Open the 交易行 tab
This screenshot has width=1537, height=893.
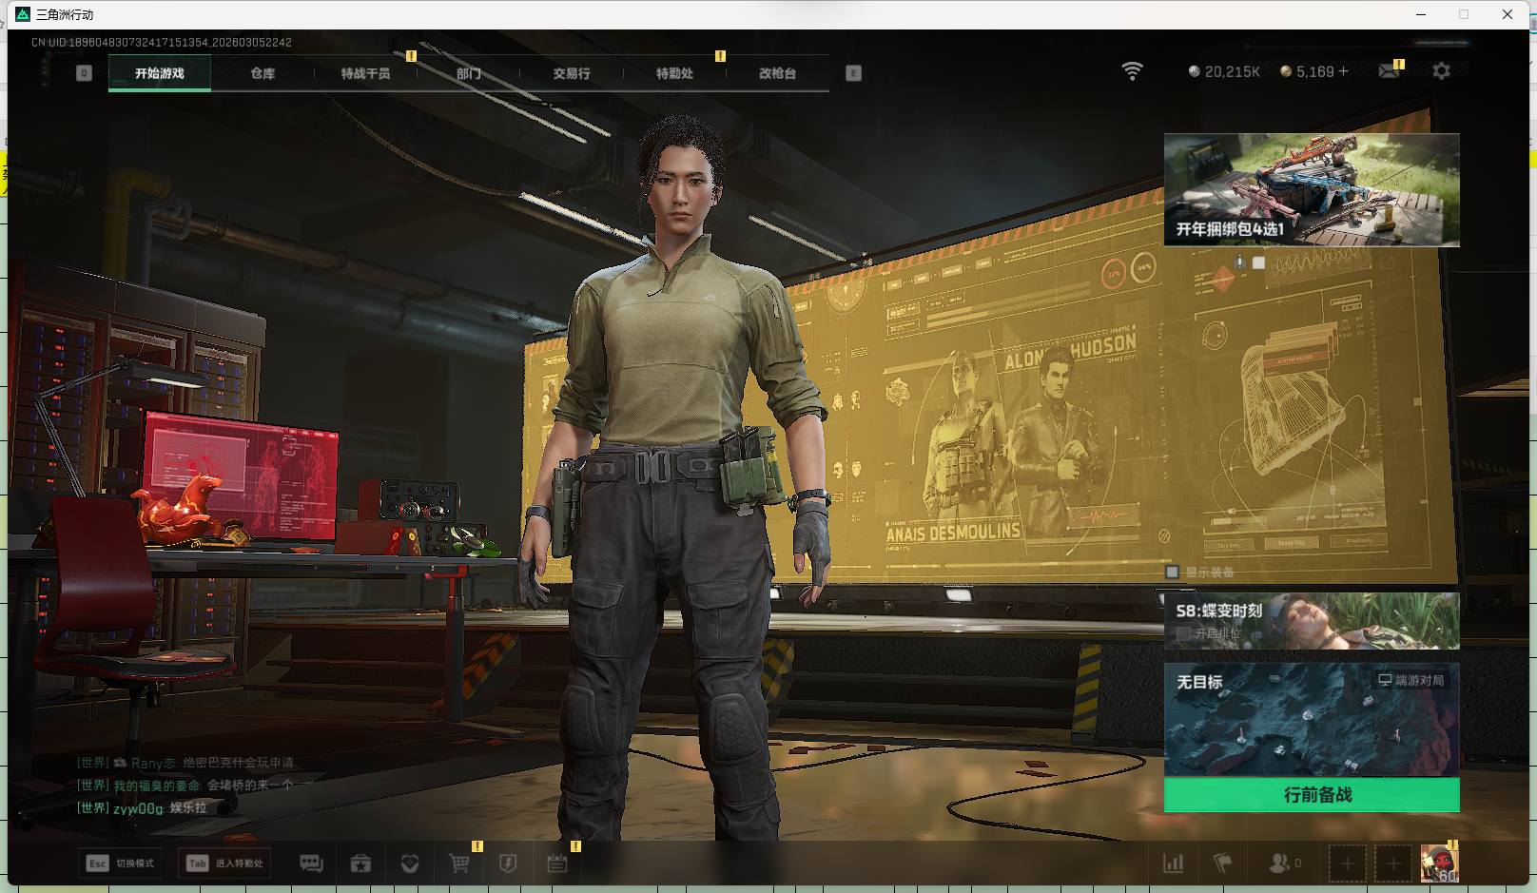click(572, 73)
